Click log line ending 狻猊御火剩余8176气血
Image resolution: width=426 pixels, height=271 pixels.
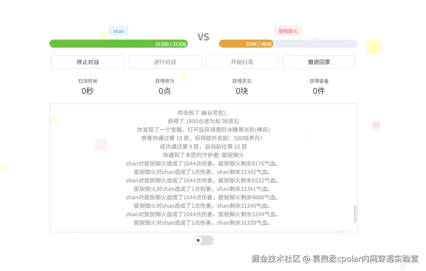(x=202, y=163)
